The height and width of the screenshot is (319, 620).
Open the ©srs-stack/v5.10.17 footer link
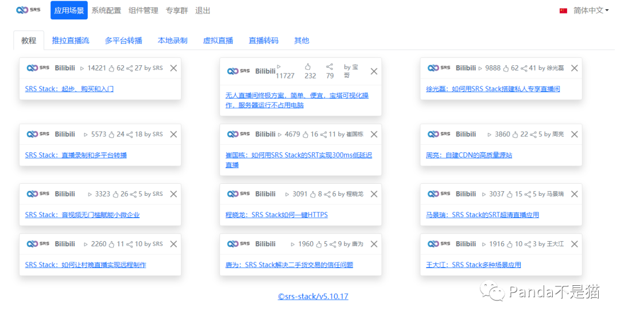click(x=313, y=296)
